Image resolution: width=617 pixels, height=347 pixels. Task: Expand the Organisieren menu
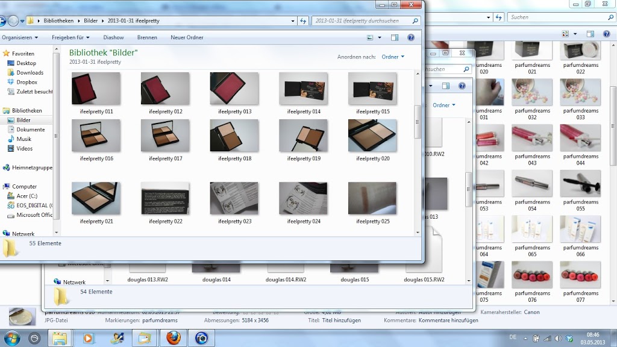click(x=19, y=37)
